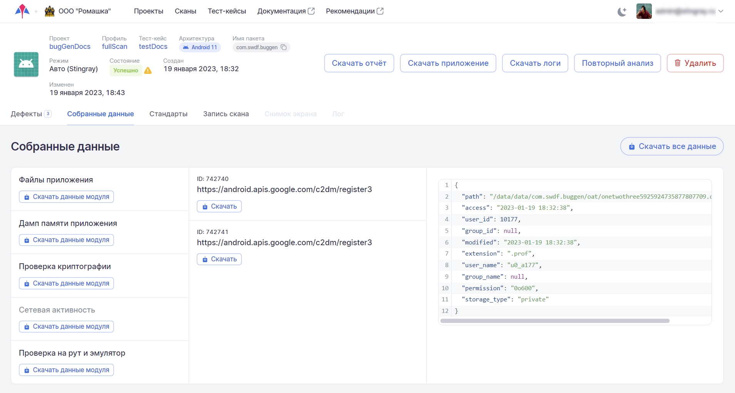The height and width of the screenshot is (393, 735).
Task: Click Скачать все данные button
Action: pos(672,146)
